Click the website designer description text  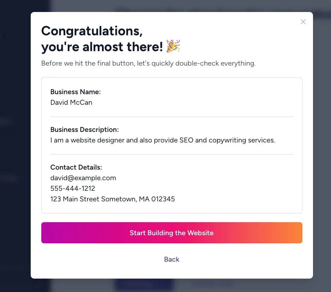[x=162, y=140]
